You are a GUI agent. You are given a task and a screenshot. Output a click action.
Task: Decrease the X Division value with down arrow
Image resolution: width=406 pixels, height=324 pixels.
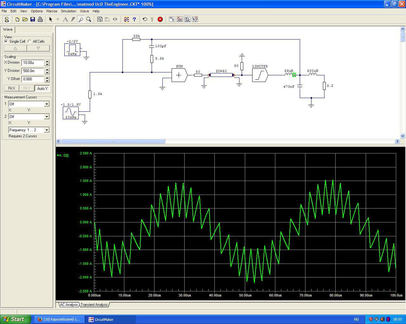47,64
